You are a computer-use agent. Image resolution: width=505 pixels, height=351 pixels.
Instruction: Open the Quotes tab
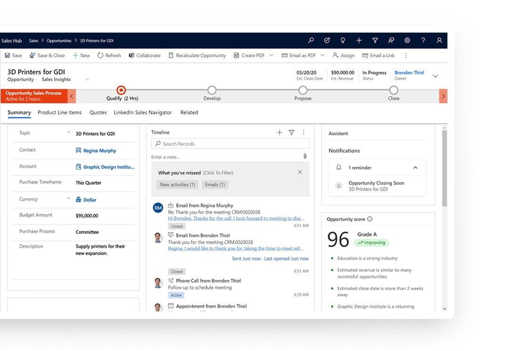98,112
